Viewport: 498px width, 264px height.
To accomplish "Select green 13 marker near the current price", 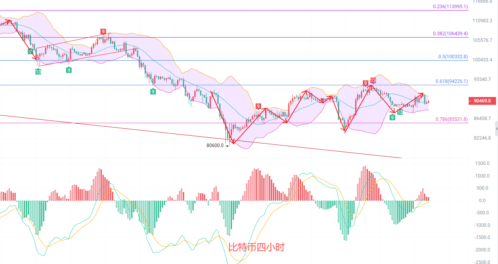I will pos(400,112).
